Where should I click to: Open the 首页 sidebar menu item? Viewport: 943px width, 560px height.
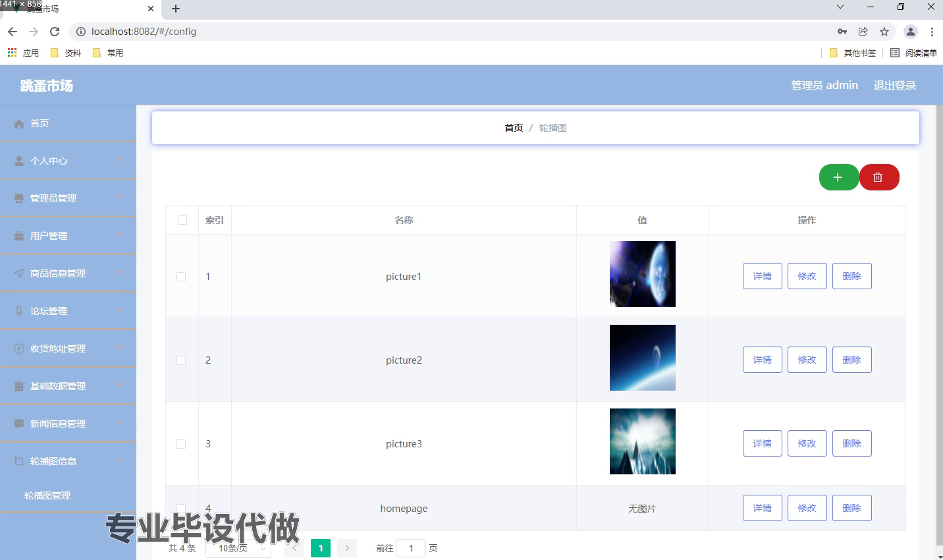pos(68,123)
